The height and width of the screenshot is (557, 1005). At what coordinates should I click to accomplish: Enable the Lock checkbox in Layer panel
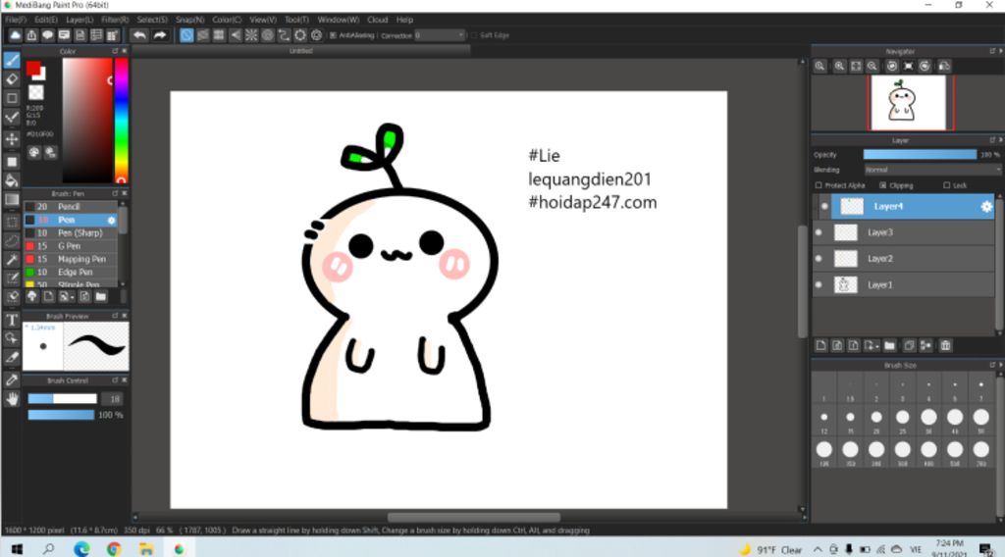click(x=947, y=185)
